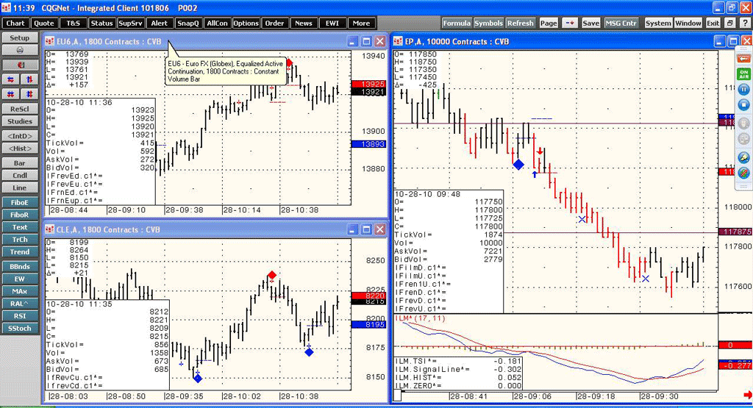The width and height of the screenshot is (753, 408).
Task: Open the Options menu
Action: point(246,23)
